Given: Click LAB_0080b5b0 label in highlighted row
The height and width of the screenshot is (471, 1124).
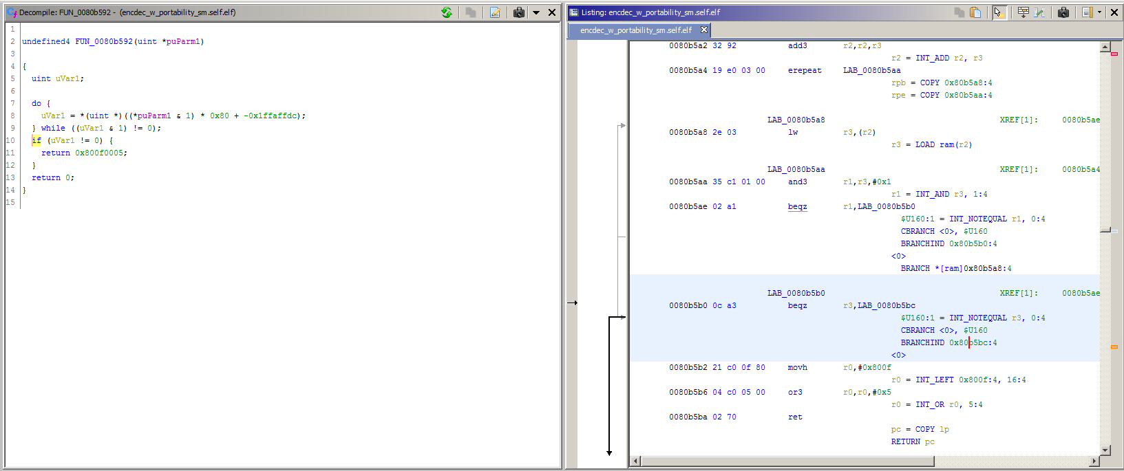Looking at the screenshot, I should pos(796,293).
